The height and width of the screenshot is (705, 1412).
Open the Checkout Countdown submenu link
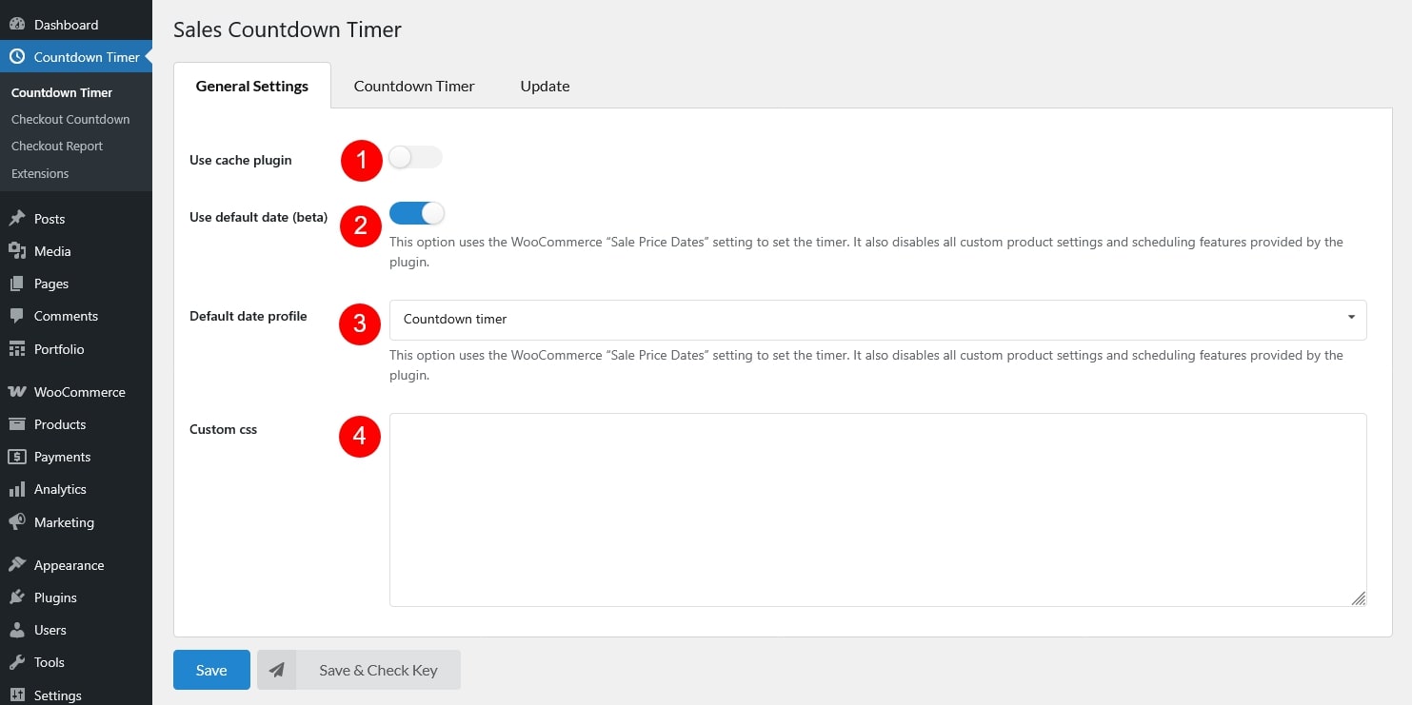pos(70,119)
